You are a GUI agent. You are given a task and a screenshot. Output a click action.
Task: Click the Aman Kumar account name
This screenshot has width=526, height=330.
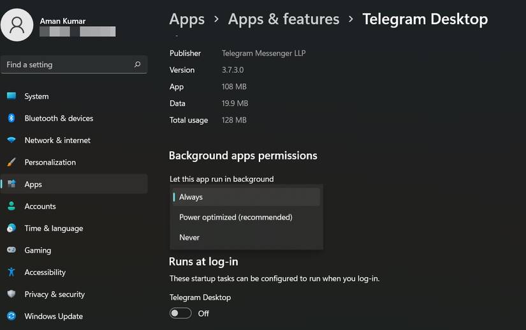coord(62,21)
